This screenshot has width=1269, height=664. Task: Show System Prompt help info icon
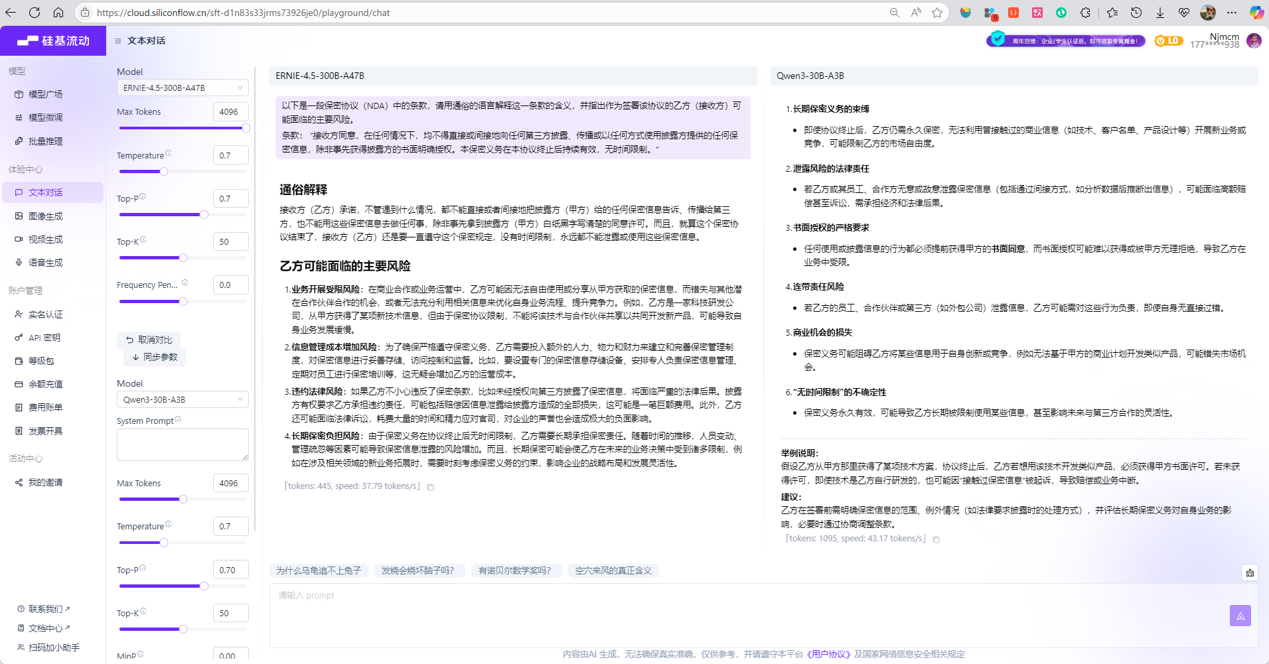click(x=178, y=419)
